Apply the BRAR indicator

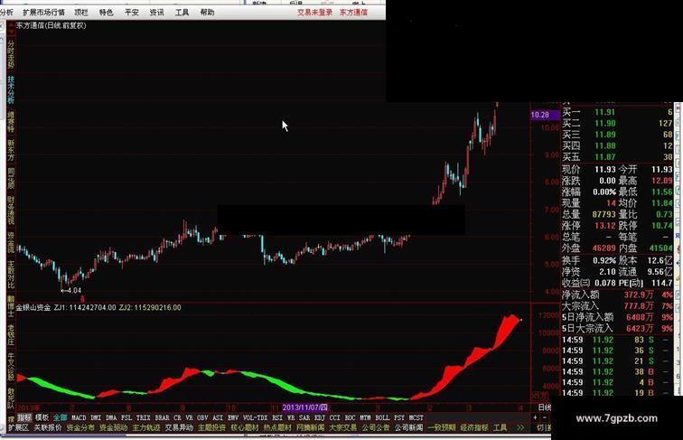point(162,417)
